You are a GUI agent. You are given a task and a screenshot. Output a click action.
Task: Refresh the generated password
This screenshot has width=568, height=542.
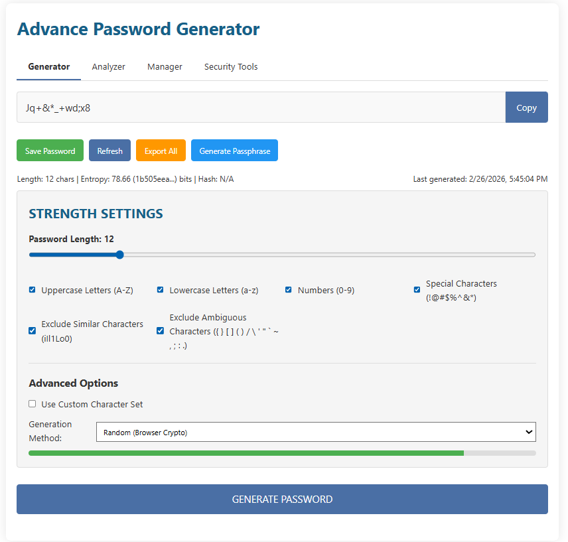pos(109,150)
